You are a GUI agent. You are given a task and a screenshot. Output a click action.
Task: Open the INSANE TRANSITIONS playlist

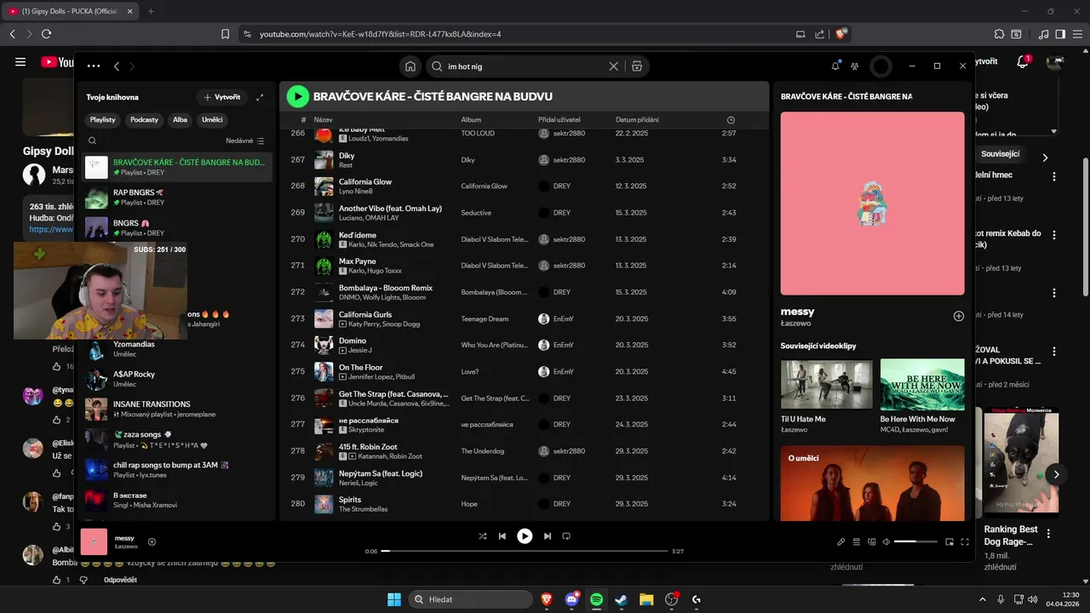(177, 409)
